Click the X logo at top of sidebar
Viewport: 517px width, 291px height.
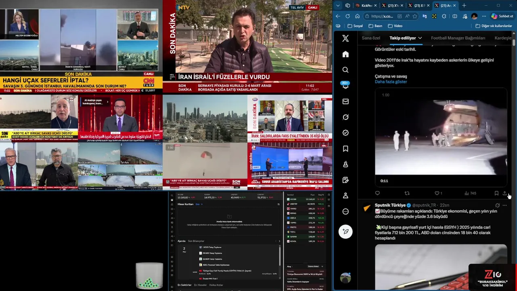click(x=345, y=38)
